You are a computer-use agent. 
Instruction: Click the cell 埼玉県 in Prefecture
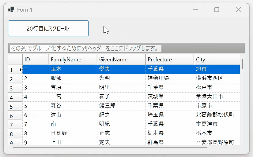[170, 115]
